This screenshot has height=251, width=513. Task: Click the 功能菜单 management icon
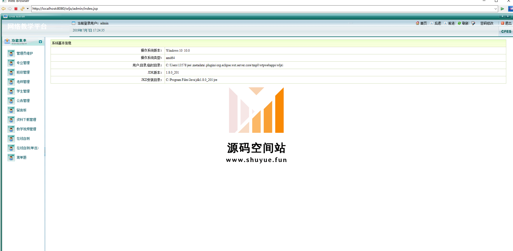(x=7, y=41)
